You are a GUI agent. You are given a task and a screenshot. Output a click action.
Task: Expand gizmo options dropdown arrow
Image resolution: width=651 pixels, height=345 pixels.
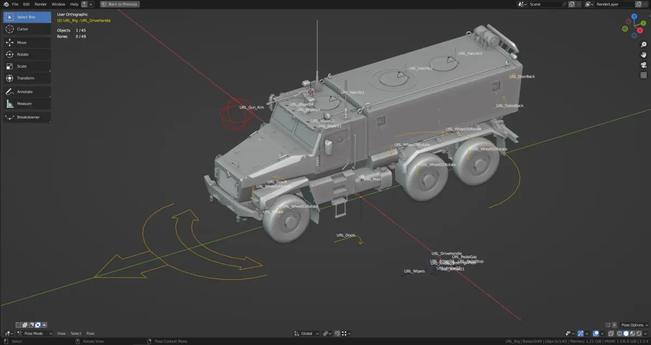coord(587,333)
